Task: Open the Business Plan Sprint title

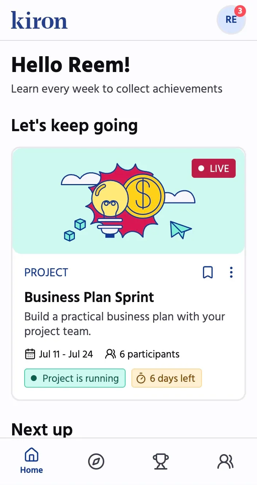Action: click(89, 297)
